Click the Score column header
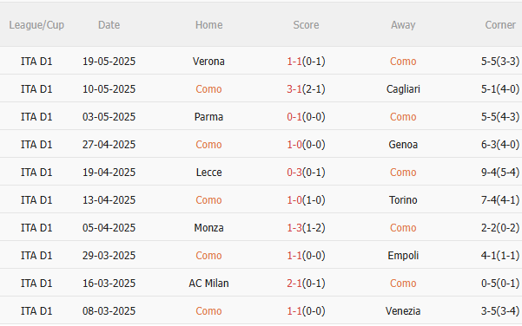The width and height of the screenshot is (522, 326). pyautogui.click(x=306, y=25)
